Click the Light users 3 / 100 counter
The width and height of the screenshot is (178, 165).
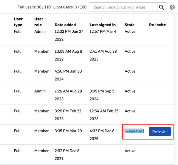(x=70, y=7)
